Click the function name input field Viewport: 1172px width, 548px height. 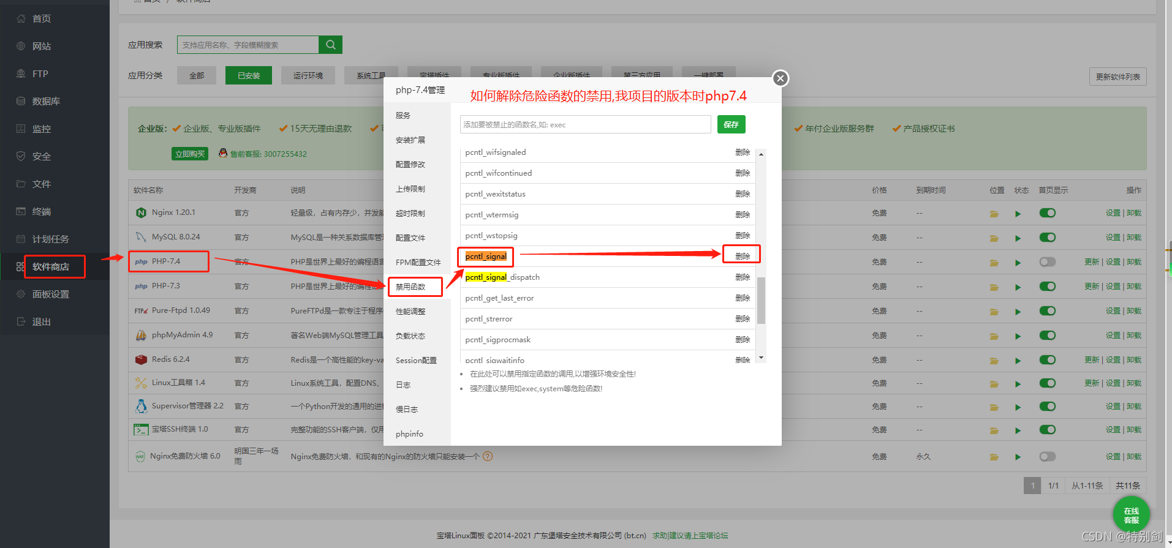(586, 124)
